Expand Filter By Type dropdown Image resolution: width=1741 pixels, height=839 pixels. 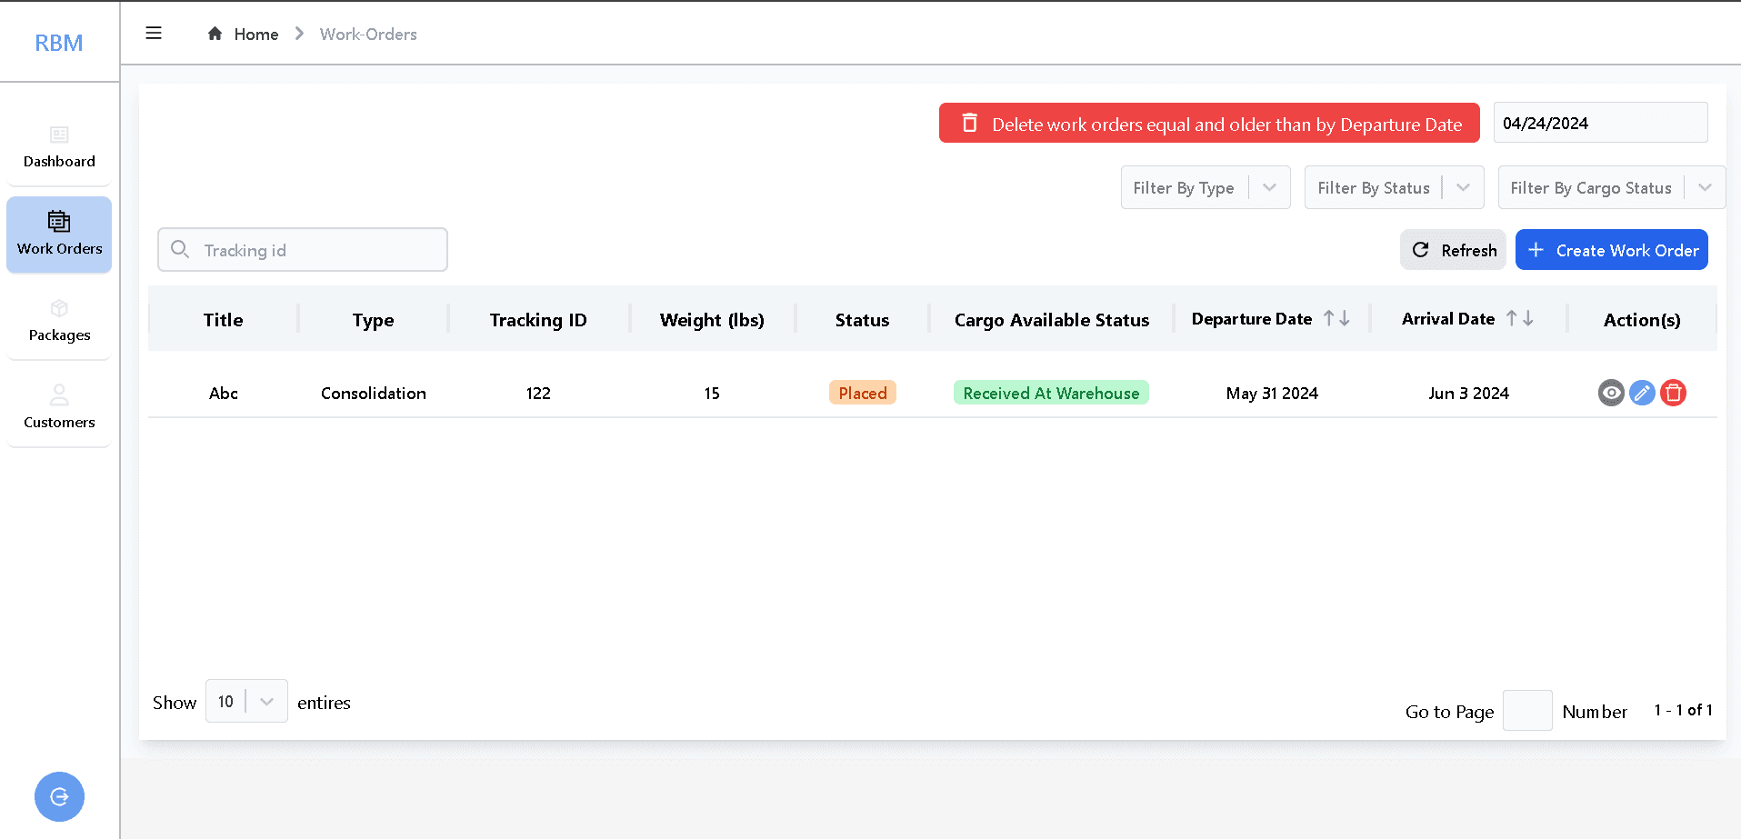[1206, 187]
